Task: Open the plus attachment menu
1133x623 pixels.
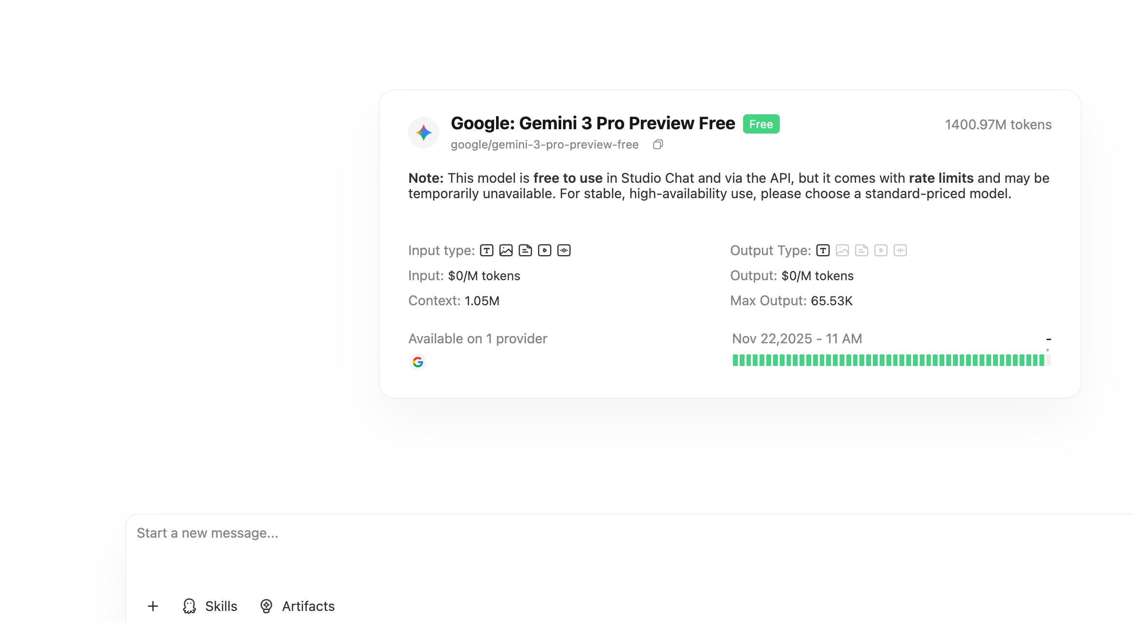Action: click(x=153, y=606)
